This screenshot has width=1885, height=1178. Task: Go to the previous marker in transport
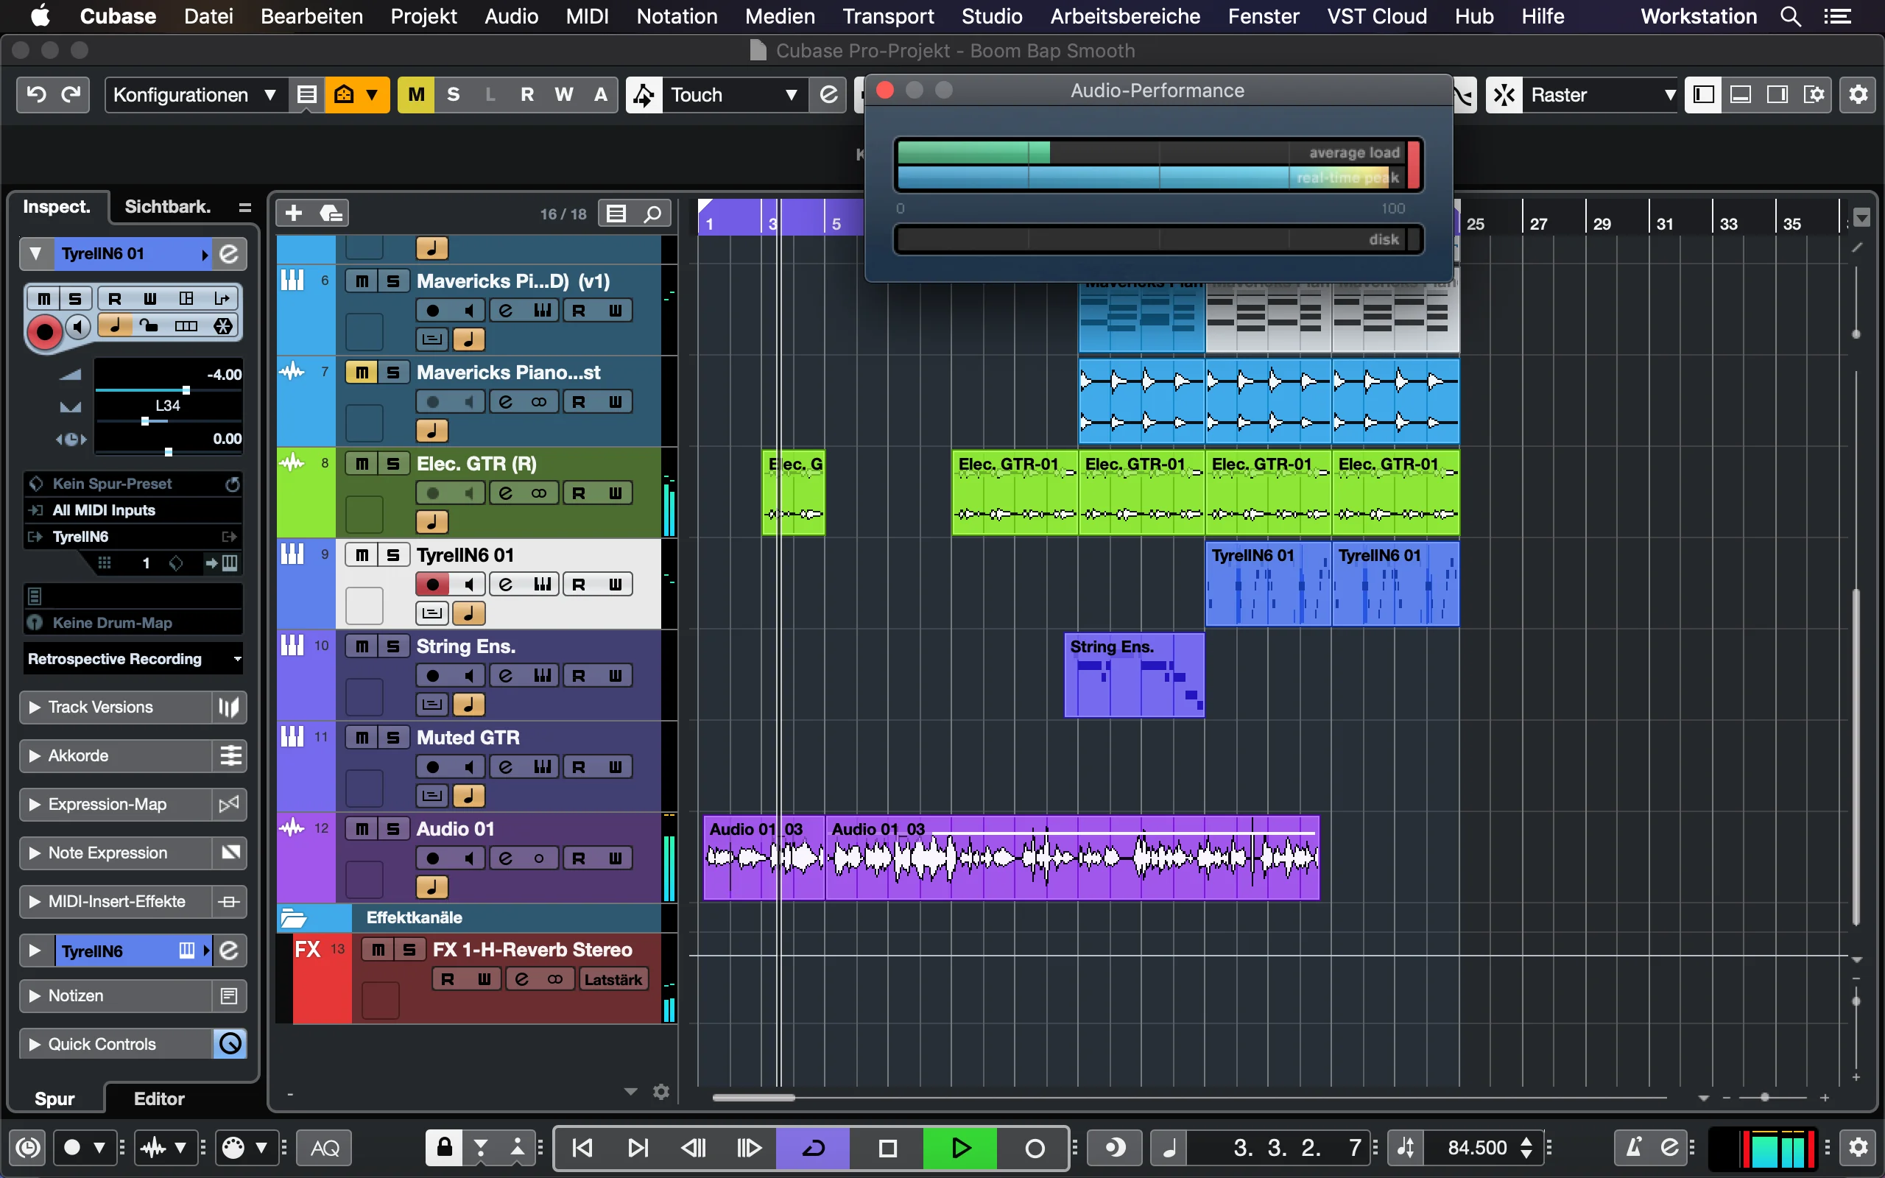tap(582, 1148)
